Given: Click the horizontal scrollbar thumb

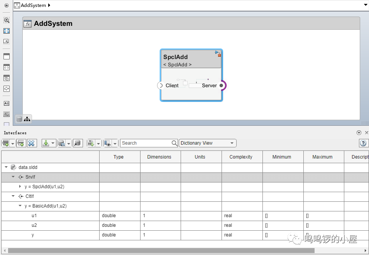Looking at the screenshot, I should [x=161, y=250].
